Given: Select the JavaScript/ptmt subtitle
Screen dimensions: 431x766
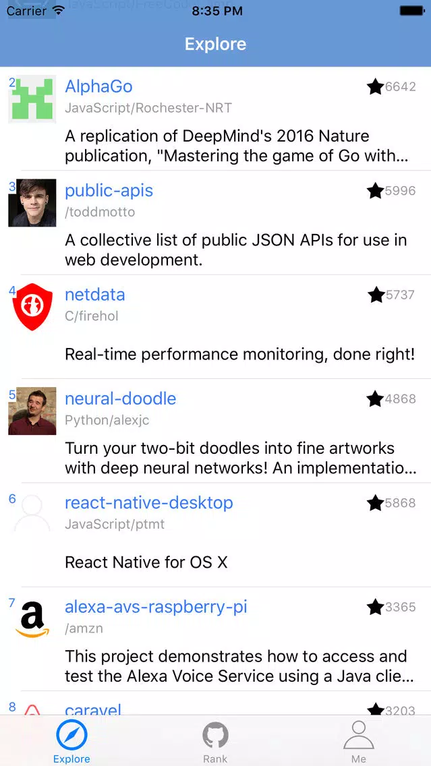Looking at the screenshot, I should (x=115, y=524).
